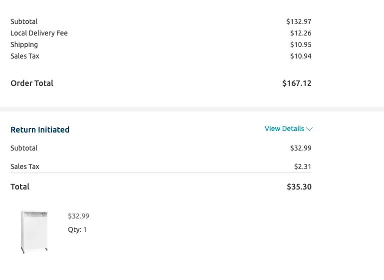
Task: Click the return Subtotal $32.99 amount
Action: [301, 148]
